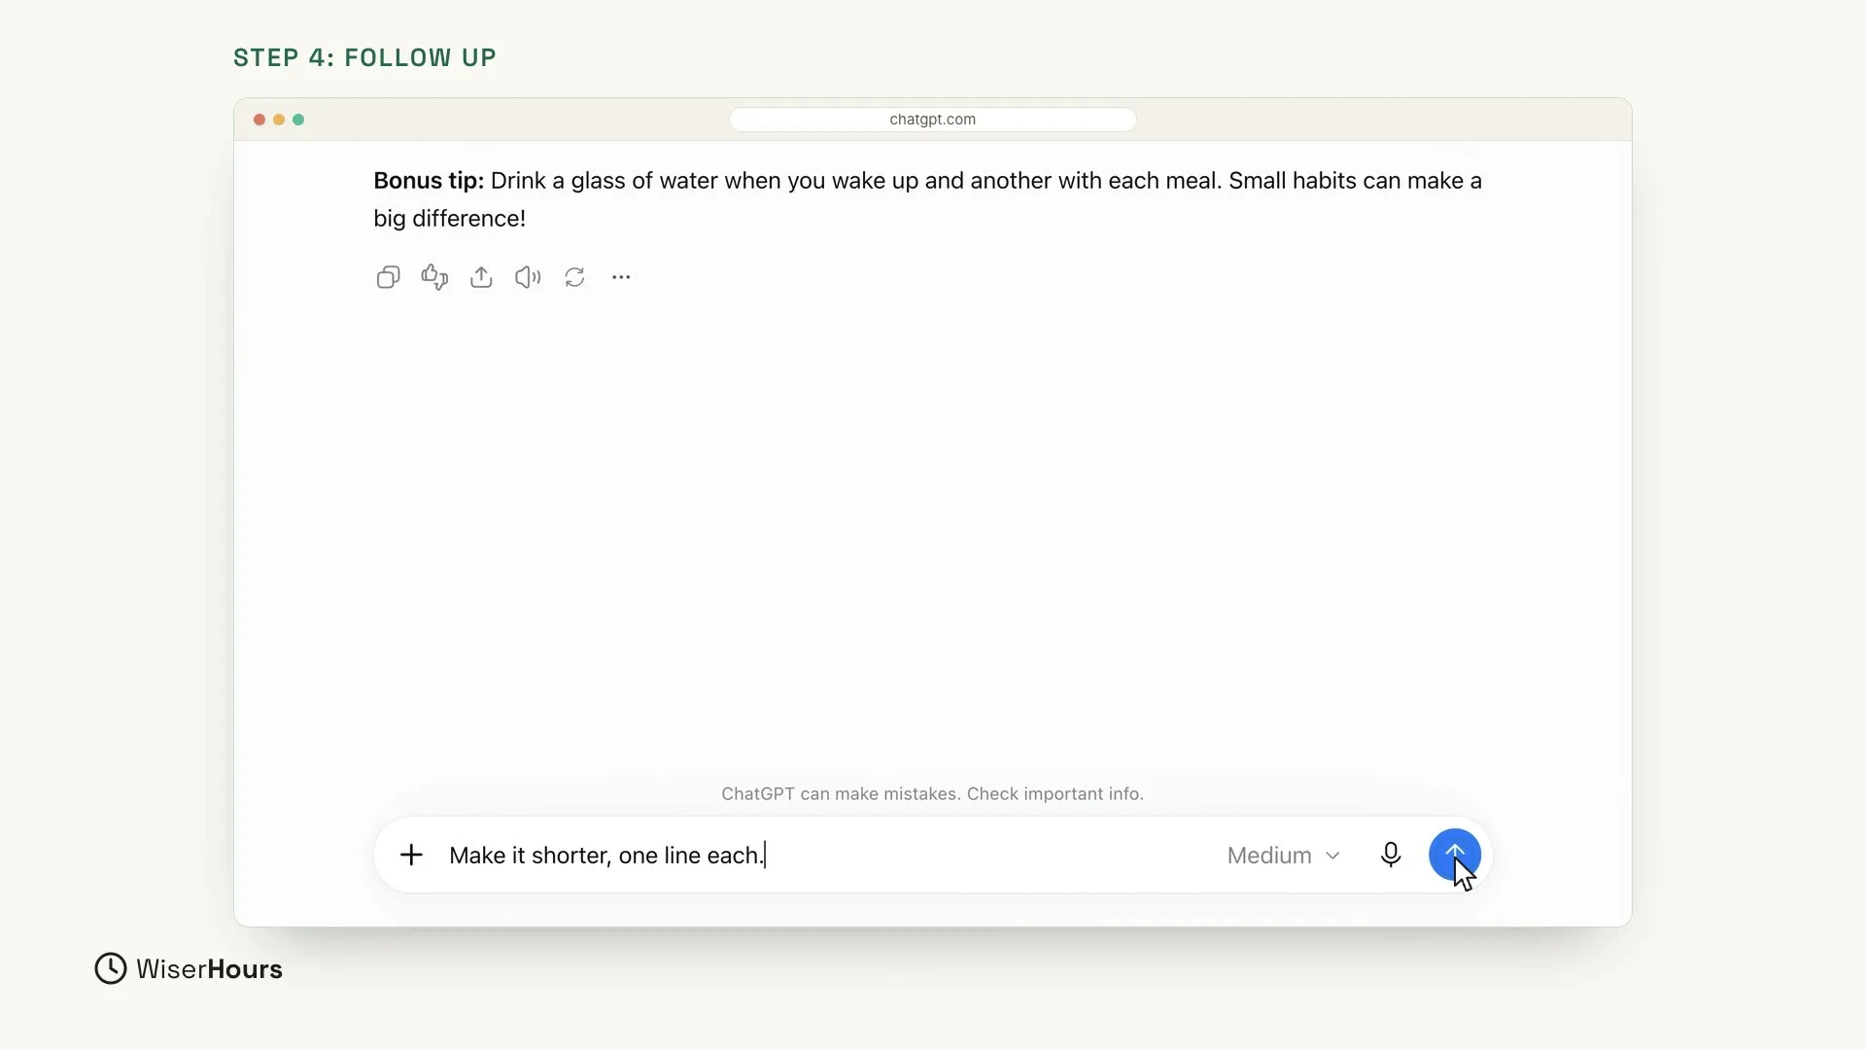Image resolution: width=1866 pixels, height=1050 pixels.
Task: Focus the chatgpt.com address bar
Action: click(933, 120)
